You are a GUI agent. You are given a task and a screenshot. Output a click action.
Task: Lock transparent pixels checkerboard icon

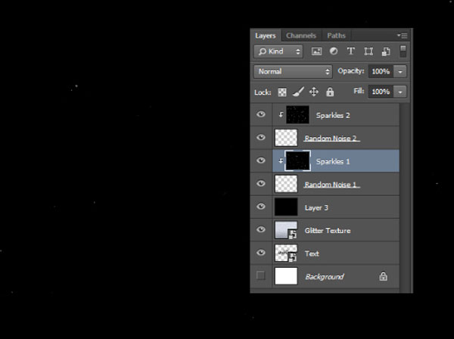click(x=282, y=92)
